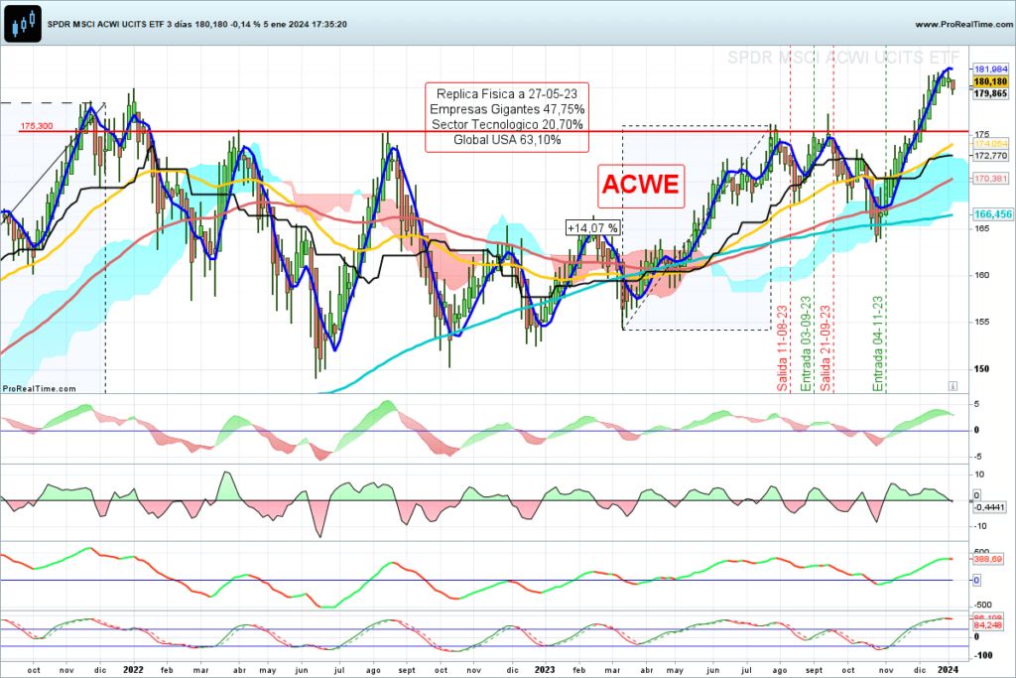The width and height of the screenshot is (1016, 678).
Task: Select the 2023 year label on time axis
Action: pyautogui.click(x=545, y=670)
